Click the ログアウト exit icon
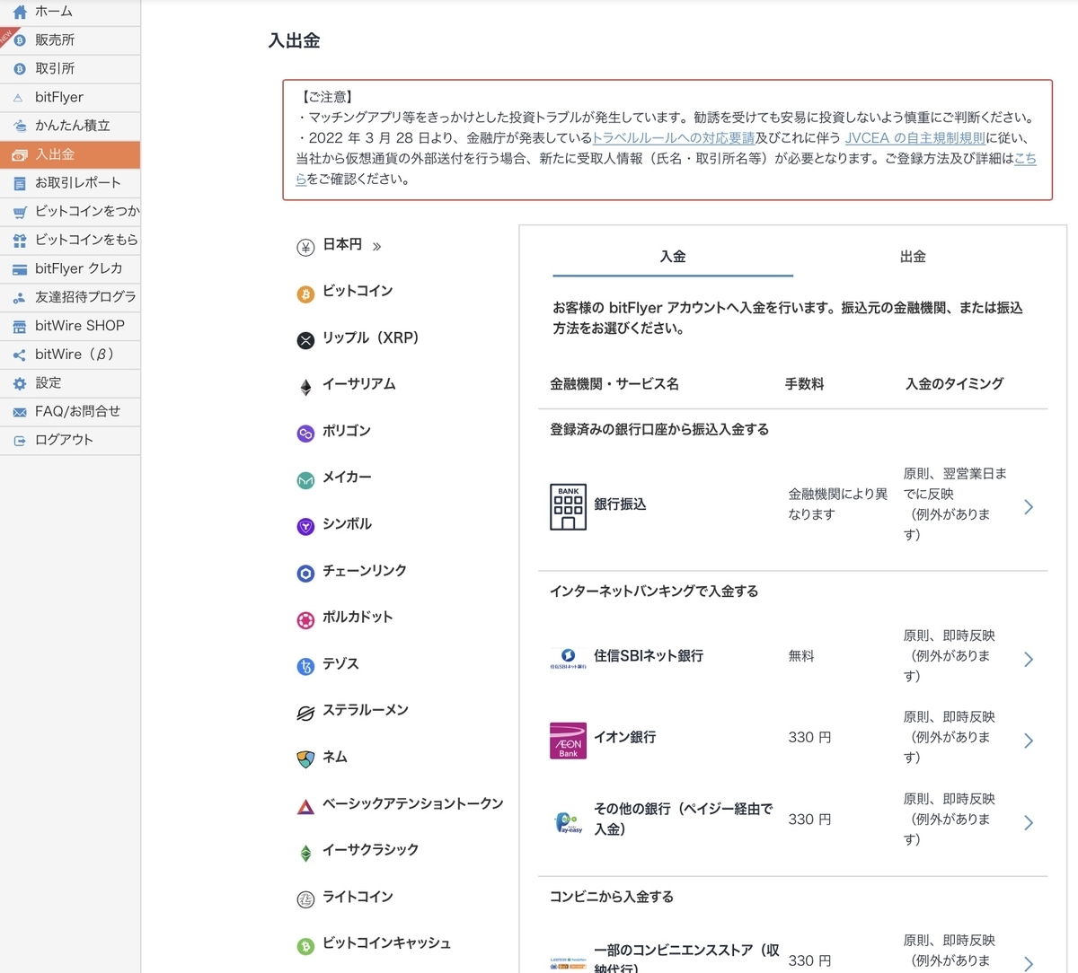1078x973 pixels. pyautogui.click(x=19, y=440)
